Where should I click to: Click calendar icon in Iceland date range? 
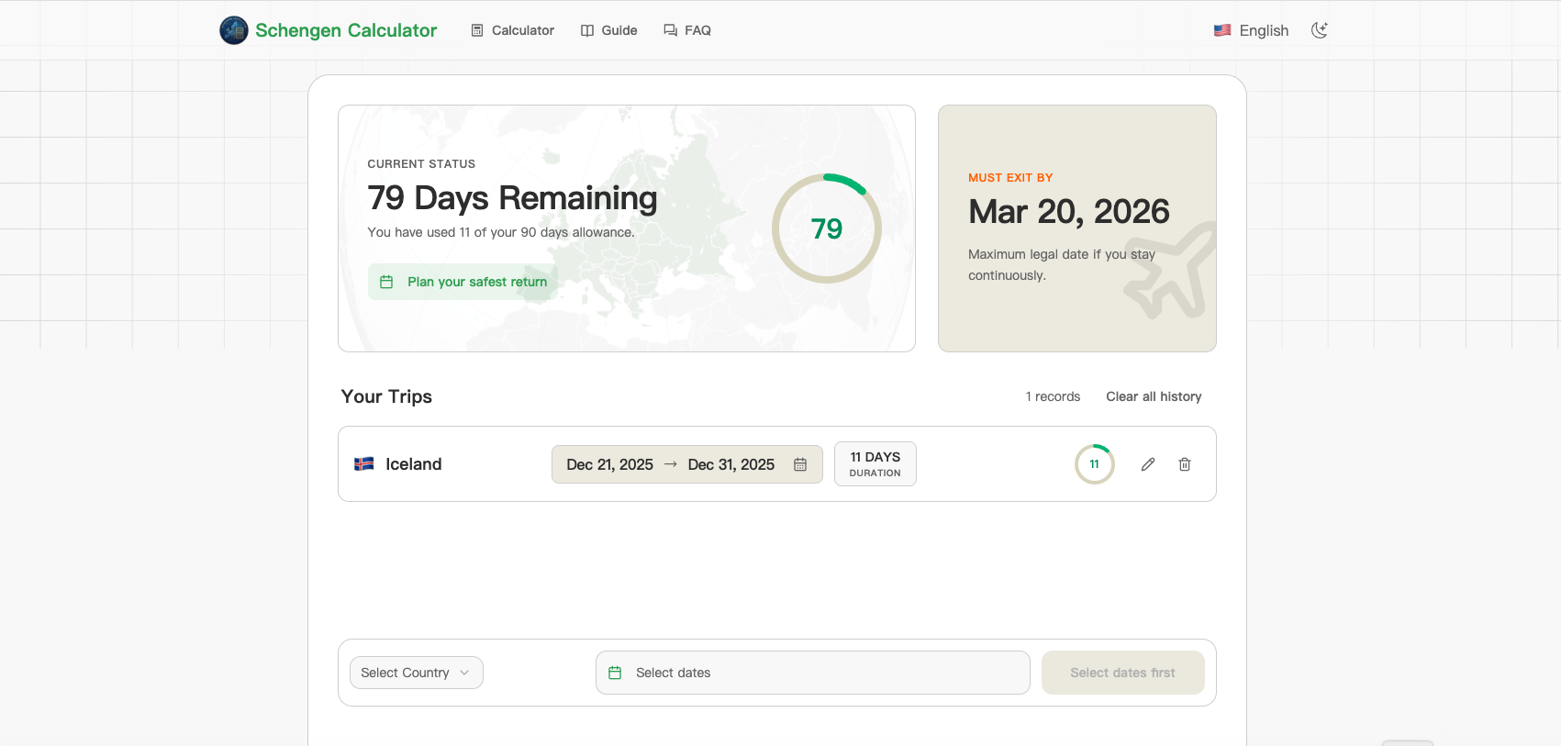coord(800,464)
